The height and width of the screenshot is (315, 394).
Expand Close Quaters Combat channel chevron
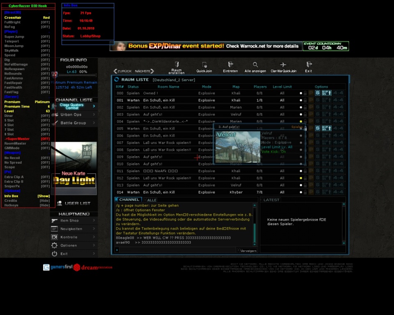(94, 106)
